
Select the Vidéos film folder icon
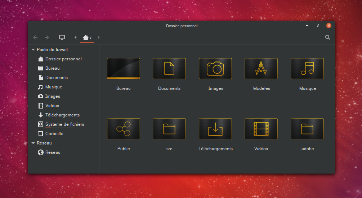[x=261, y=129]
